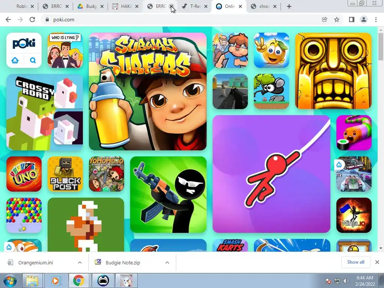
Task: Open the Crossy Road game tile
Action: (x=45, y=112)
